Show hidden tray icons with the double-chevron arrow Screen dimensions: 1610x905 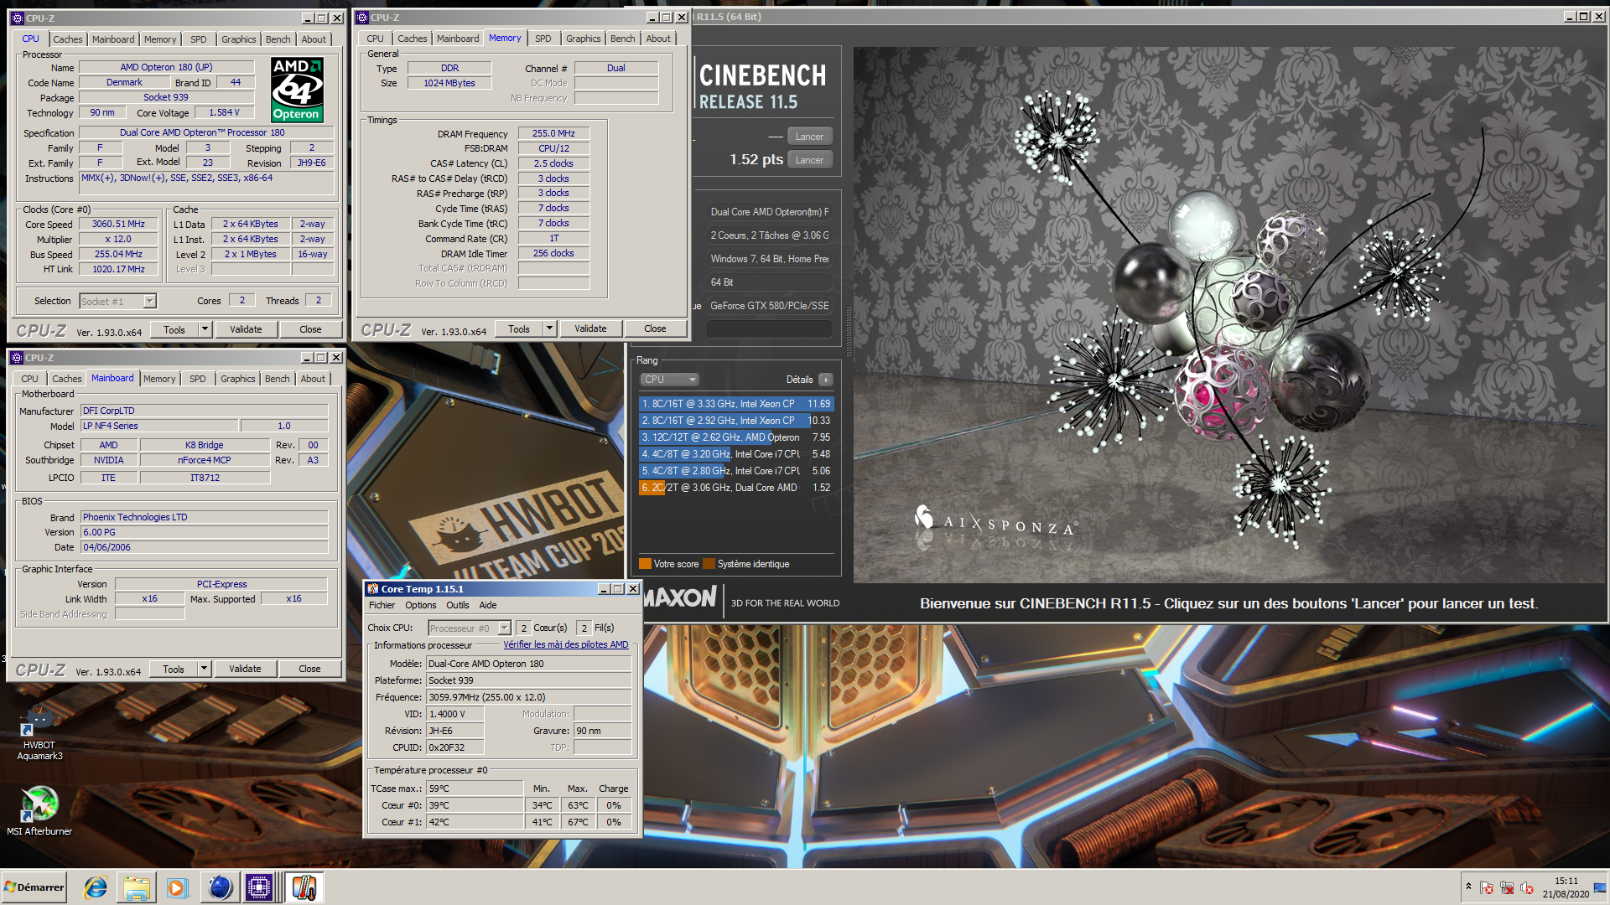point(1468,886)
